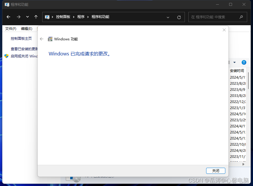Viewport: 253px width, 186px height.
Task: Open 查看已安装的更新 link
Action: pyautogui.click(x=24, y=49)
